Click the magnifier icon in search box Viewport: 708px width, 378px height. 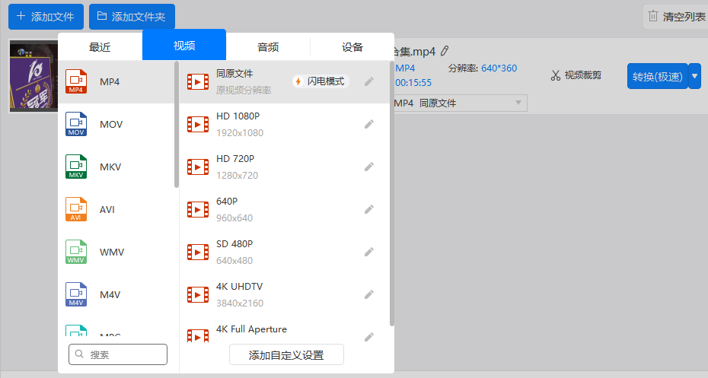pyautogui.click(x=79, y=354)
